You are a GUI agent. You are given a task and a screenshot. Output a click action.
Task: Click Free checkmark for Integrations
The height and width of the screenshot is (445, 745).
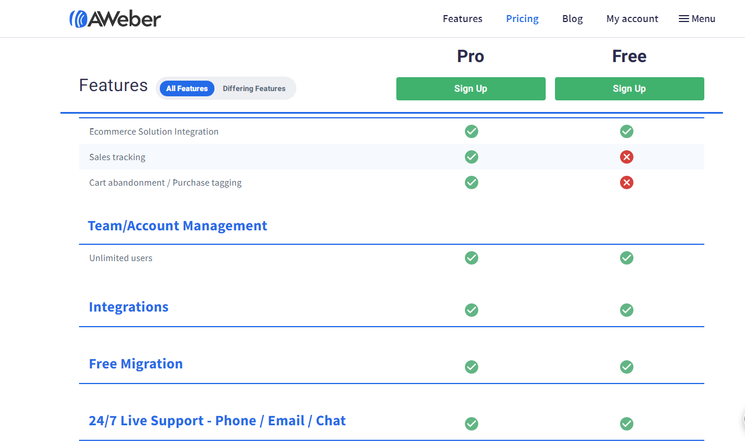tap(626, 310)
